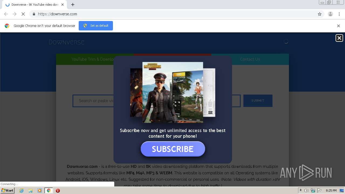The height and width of the screenshot is (194, 345).
Task: Open the volume speaker tray icon
Action: [x=306, y=190]
